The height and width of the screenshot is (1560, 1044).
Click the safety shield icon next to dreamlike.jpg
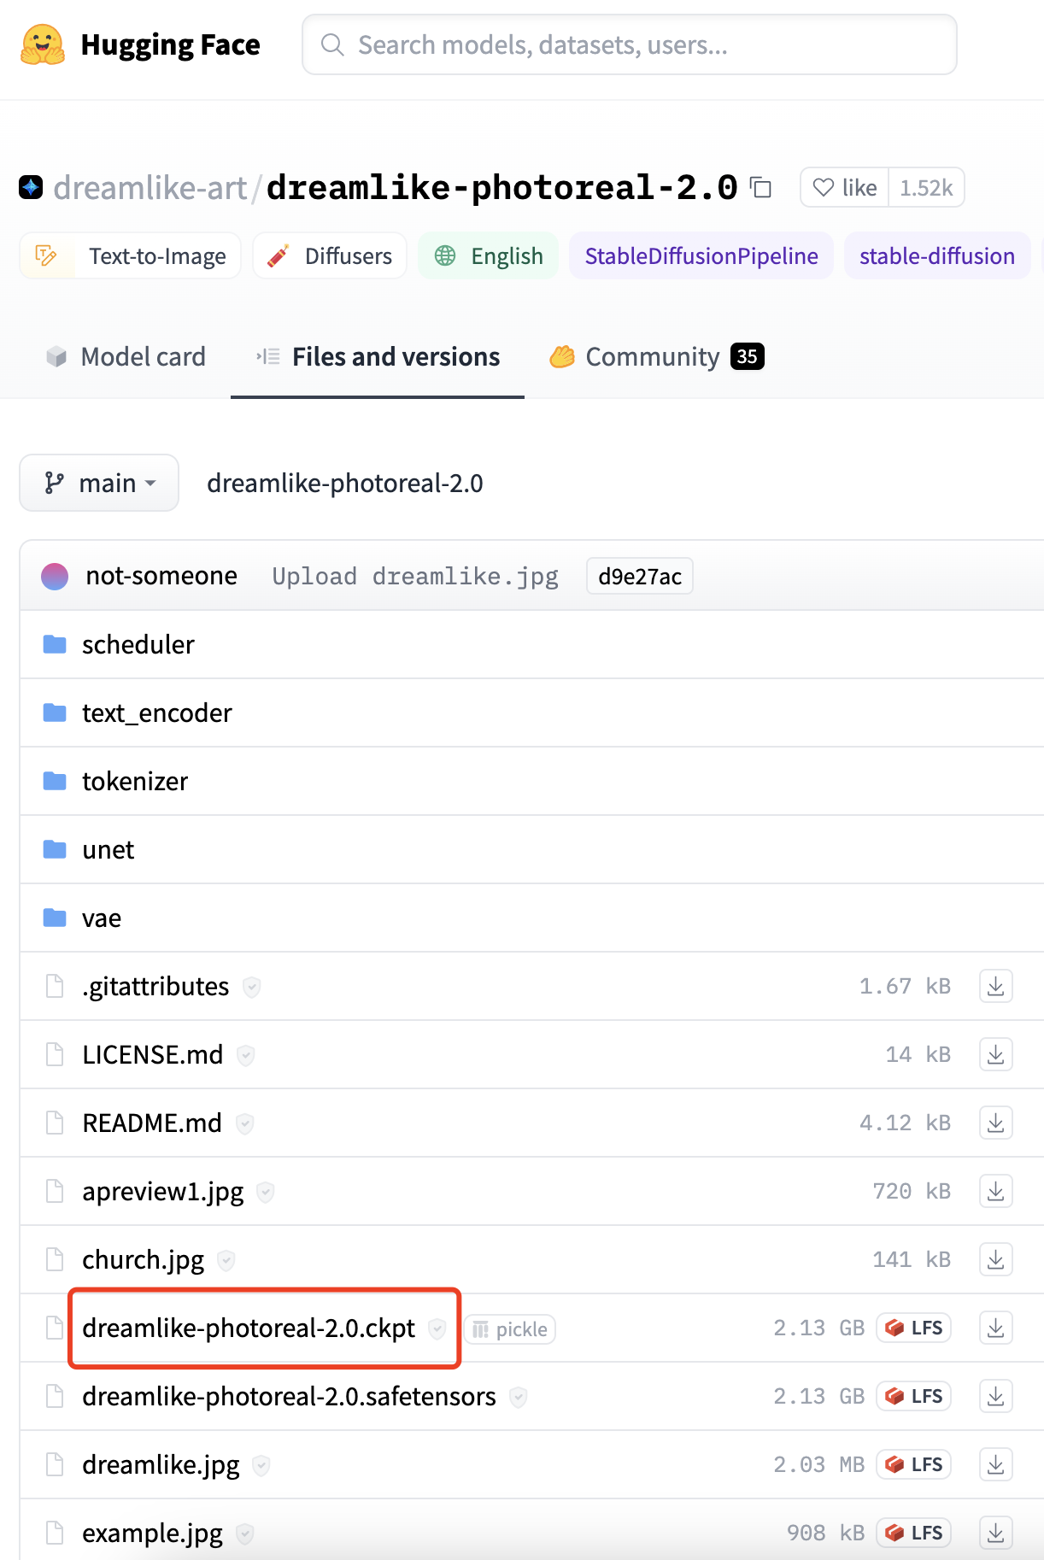coord(261,1465)
